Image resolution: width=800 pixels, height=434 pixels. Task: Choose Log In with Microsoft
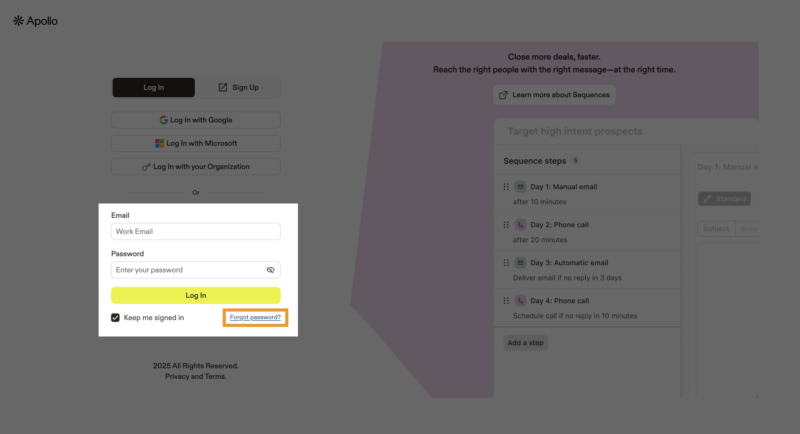point(196,143)
